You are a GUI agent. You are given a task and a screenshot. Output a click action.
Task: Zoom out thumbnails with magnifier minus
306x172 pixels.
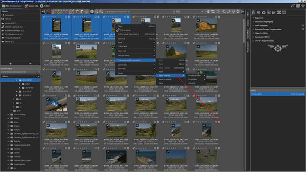pyautogui.click(x=96, y=12)
